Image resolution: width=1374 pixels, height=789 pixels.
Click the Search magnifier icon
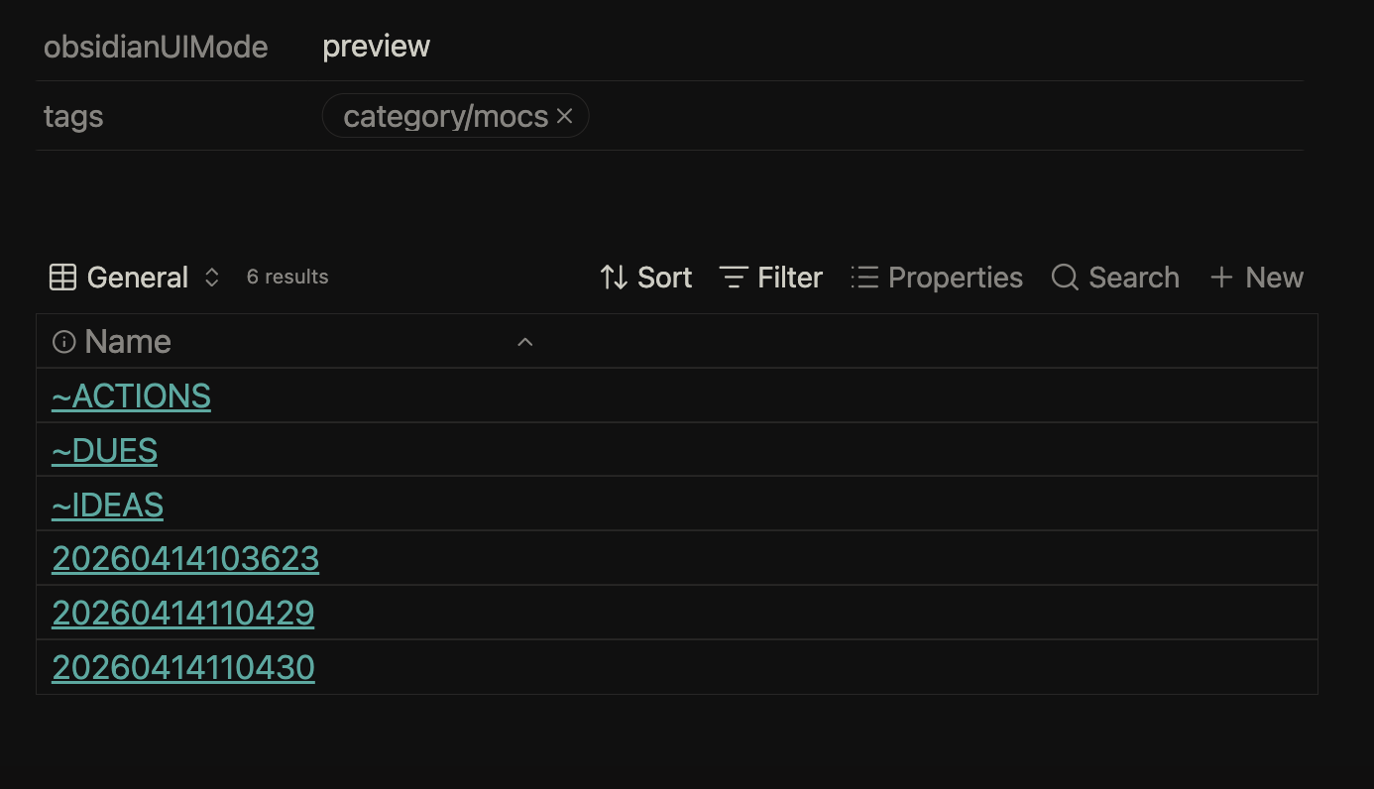coord(1065,278)
